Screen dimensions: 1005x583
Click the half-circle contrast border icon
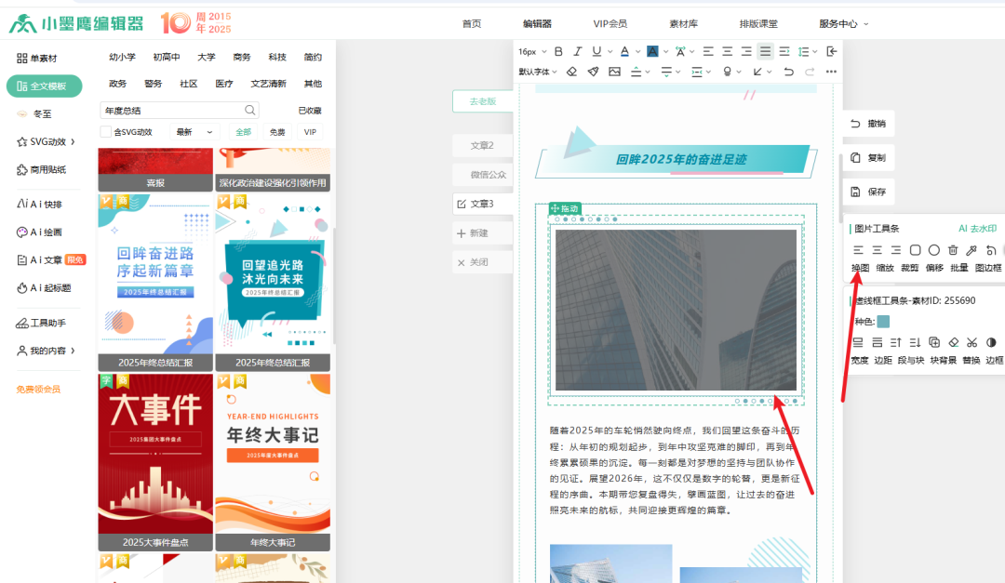coord(991,343)
